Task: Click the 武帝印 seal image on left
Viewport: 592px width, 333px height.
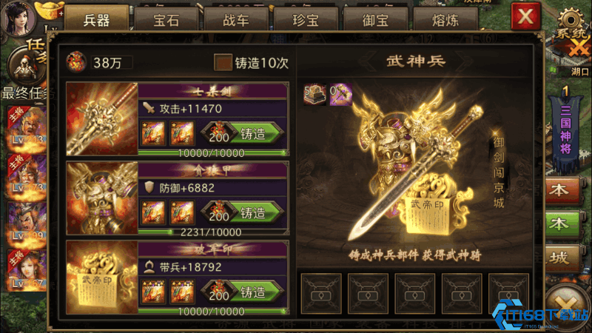Action: point(102,277)
